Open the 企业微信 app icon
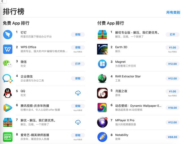 coord(8,79)
